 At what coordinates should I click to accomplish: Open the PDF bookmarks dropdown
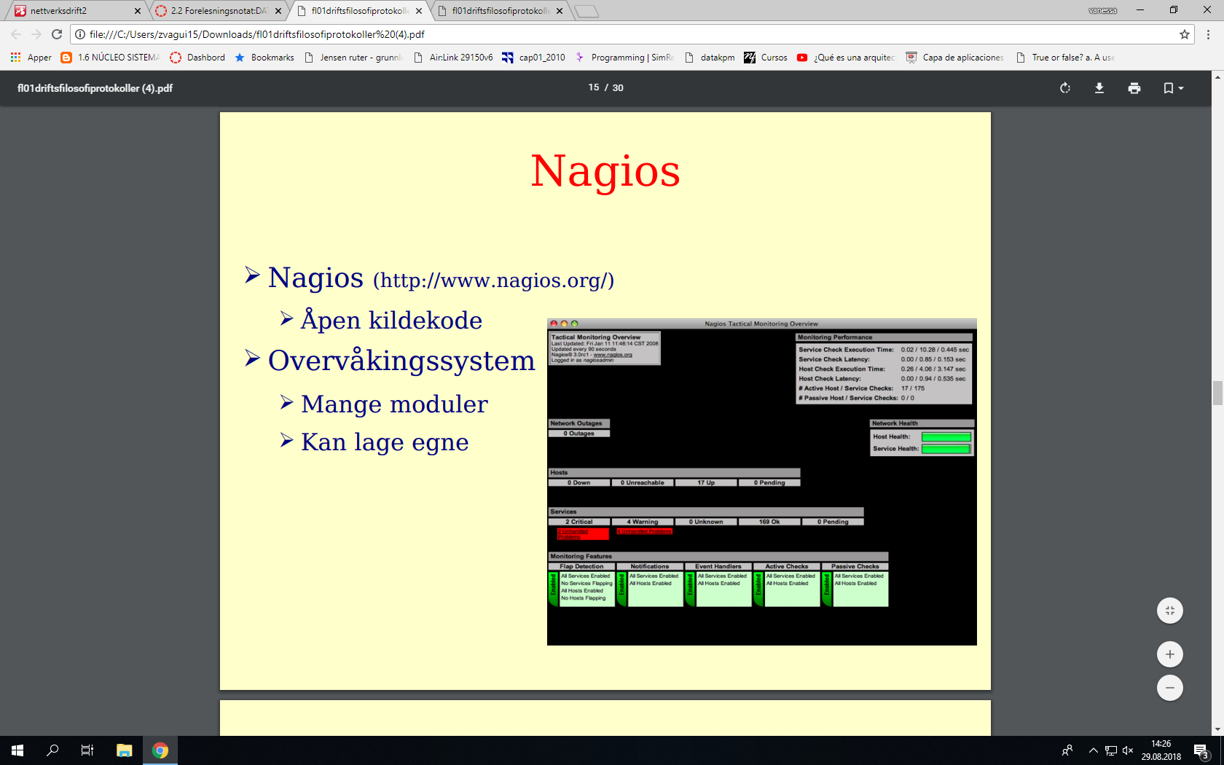(x=1173, y=88)
